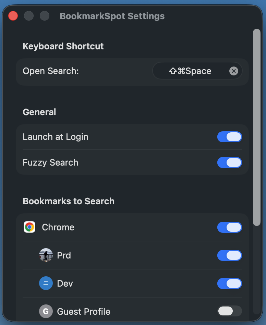Clear the Open Search keyboard shortcut
266x325 pixels.
234,71
